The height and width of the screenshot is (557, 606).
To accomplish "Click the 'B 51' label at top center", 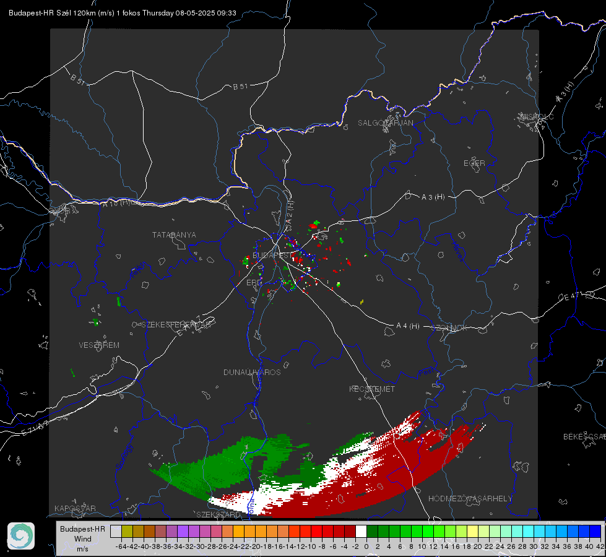I will tap(240, 87).
